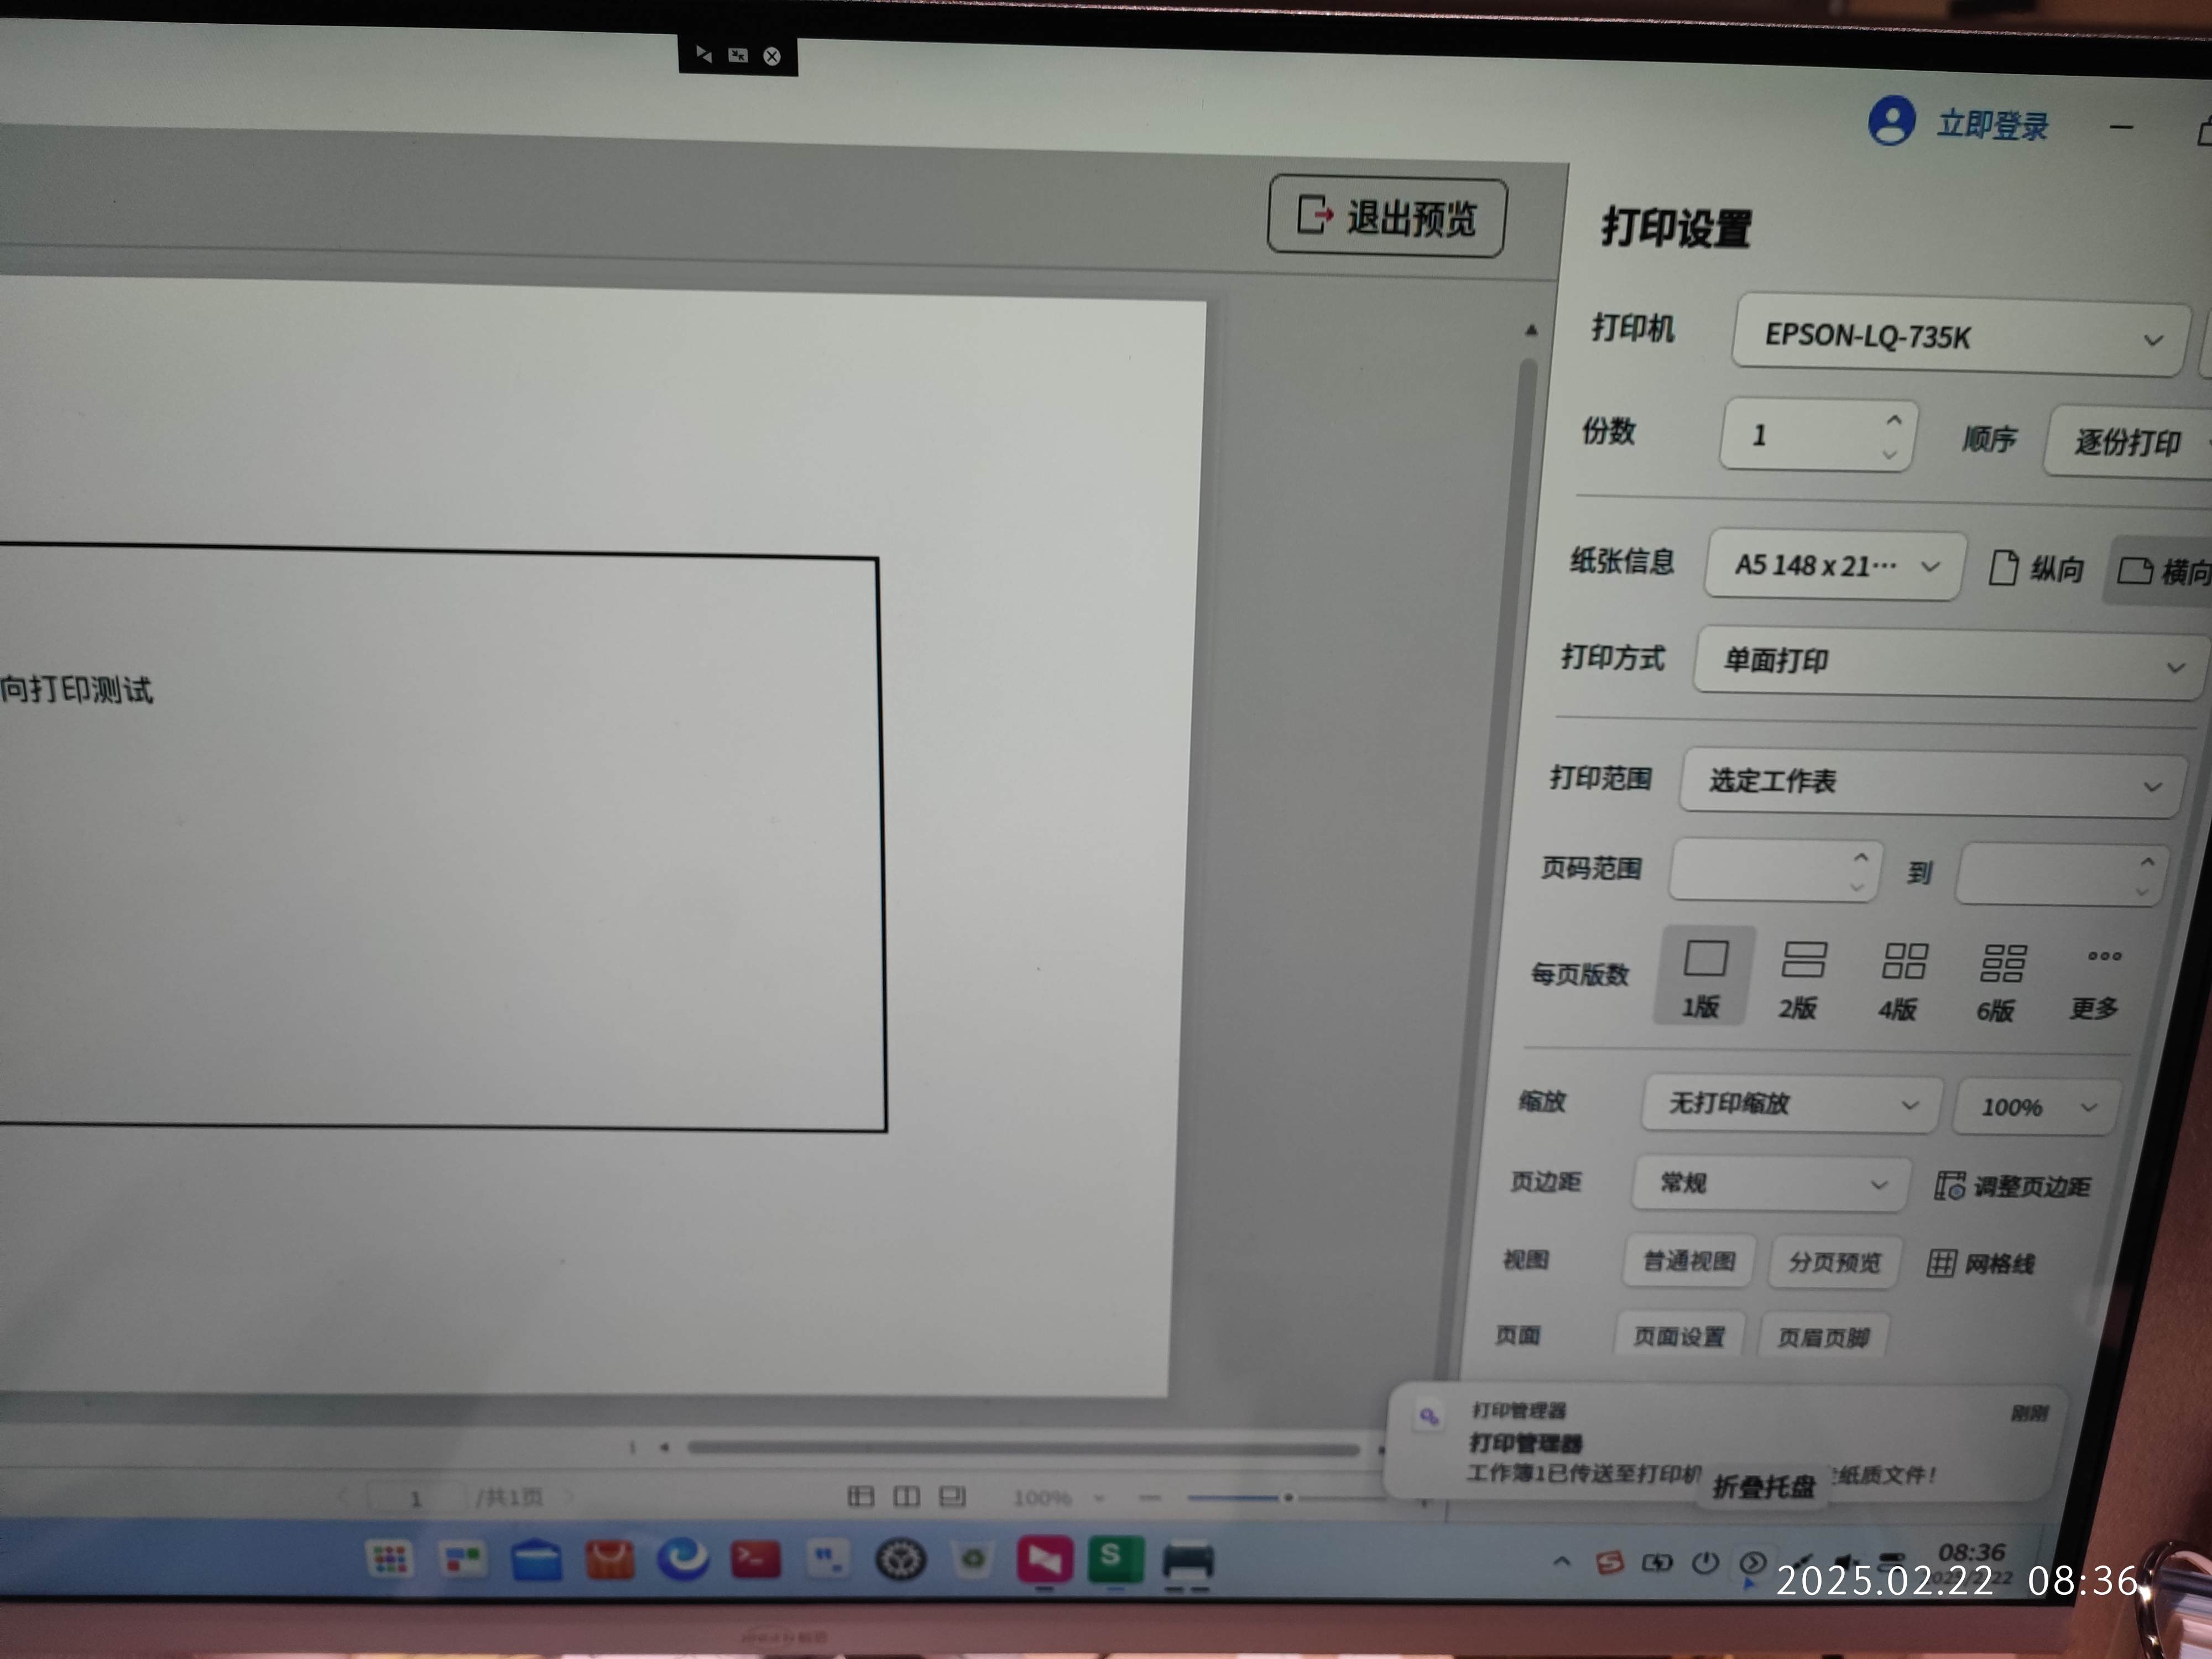The height and width of the screenshot is (1659, 2212).
Task: Open 页面设置 page setup
Action: coord(1679,1336)
